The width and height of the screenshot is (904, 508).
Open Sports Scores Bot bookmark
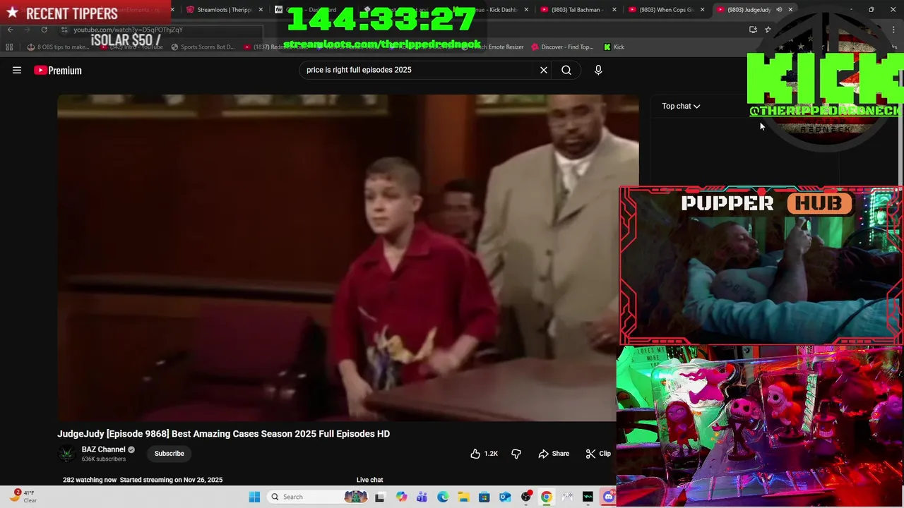(202, 47)
